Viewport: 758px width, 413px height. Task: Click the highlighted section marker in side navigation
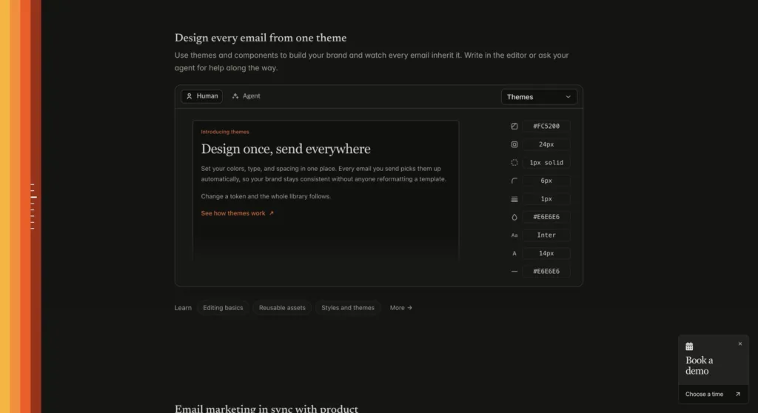pyautogui.click(x=33, y=198)
